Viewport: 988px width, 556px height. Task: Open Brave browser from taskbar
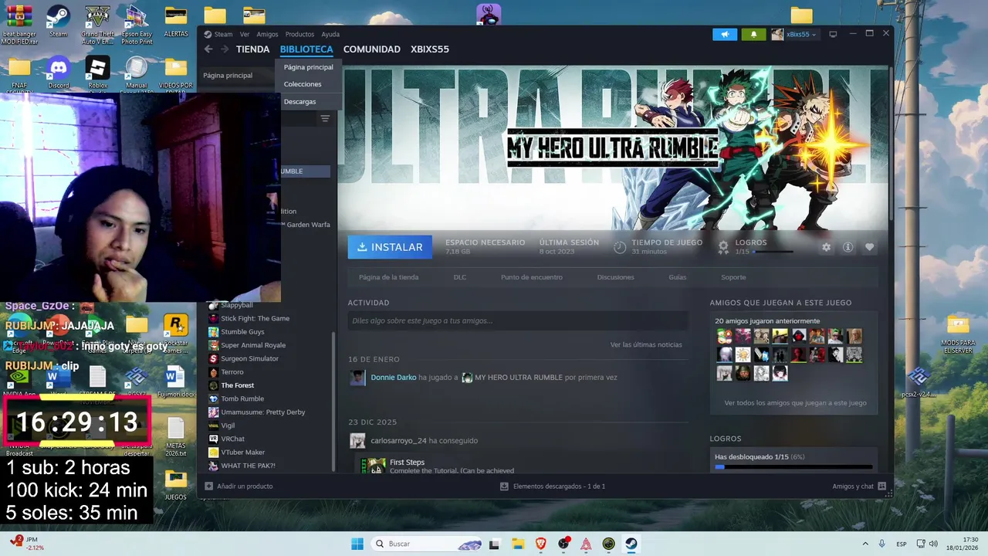(541, 544)
